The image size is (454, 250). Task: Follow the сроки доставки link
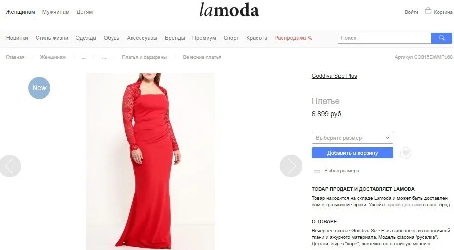405,205
